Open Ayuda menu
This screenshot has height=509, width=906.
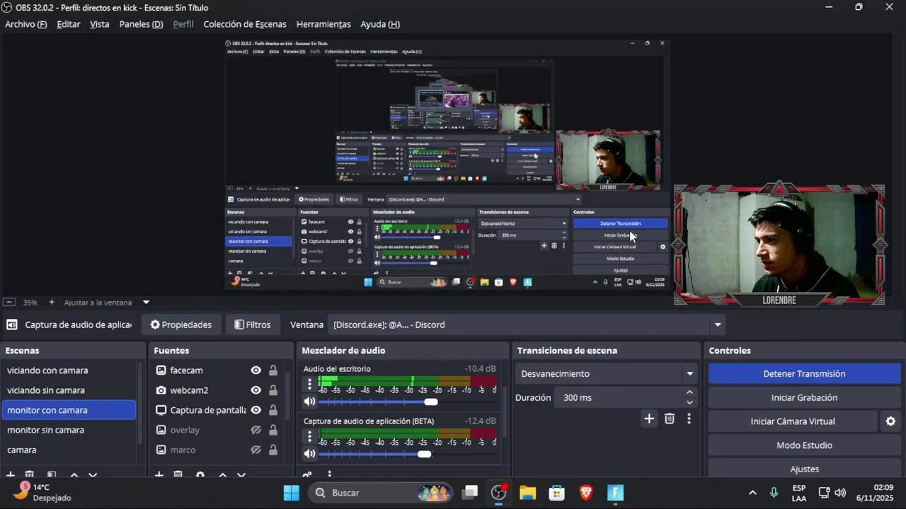(380, 24)
